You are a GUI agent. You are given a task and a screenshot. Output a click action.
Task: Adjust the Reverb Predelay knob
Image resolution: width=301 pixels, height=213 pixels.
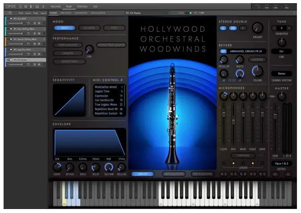click(x=224, y=60)
